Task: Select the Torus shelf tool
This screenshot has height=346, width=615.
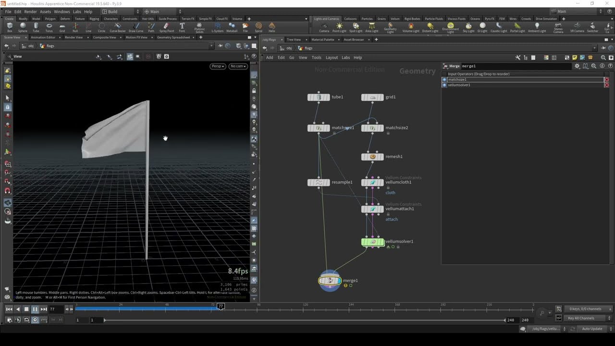Action: [49, 27]
